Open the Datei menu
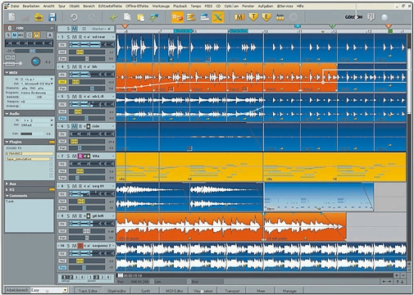414x295 pixels. coord(15,6)
